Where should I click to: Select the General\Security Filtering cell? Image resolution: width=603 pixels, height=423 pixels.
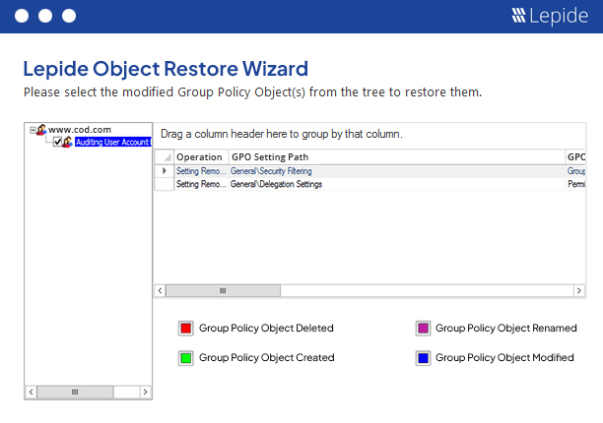(x=396, y=171)
